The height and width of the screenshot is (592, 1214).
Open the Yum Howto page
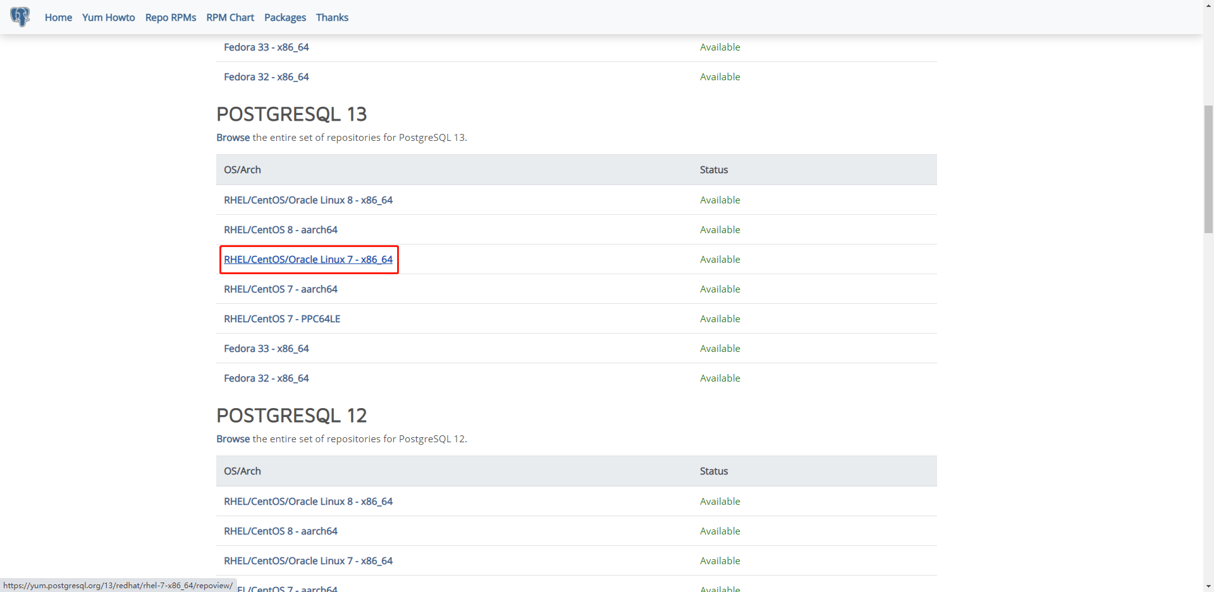pos(108,17)
